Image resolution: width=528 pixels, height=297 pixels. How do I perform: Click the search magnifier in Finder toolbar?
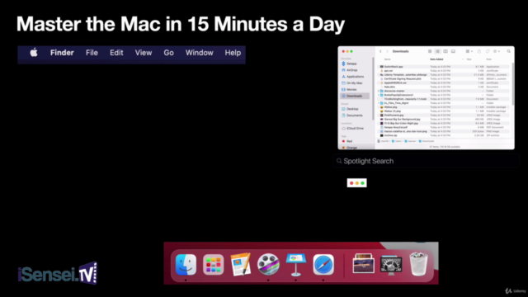[x=509, y=51]
